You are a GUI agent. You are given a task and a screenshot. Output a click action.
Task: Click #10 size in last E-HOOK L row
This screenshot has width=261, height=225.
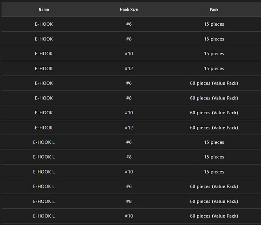129,216
